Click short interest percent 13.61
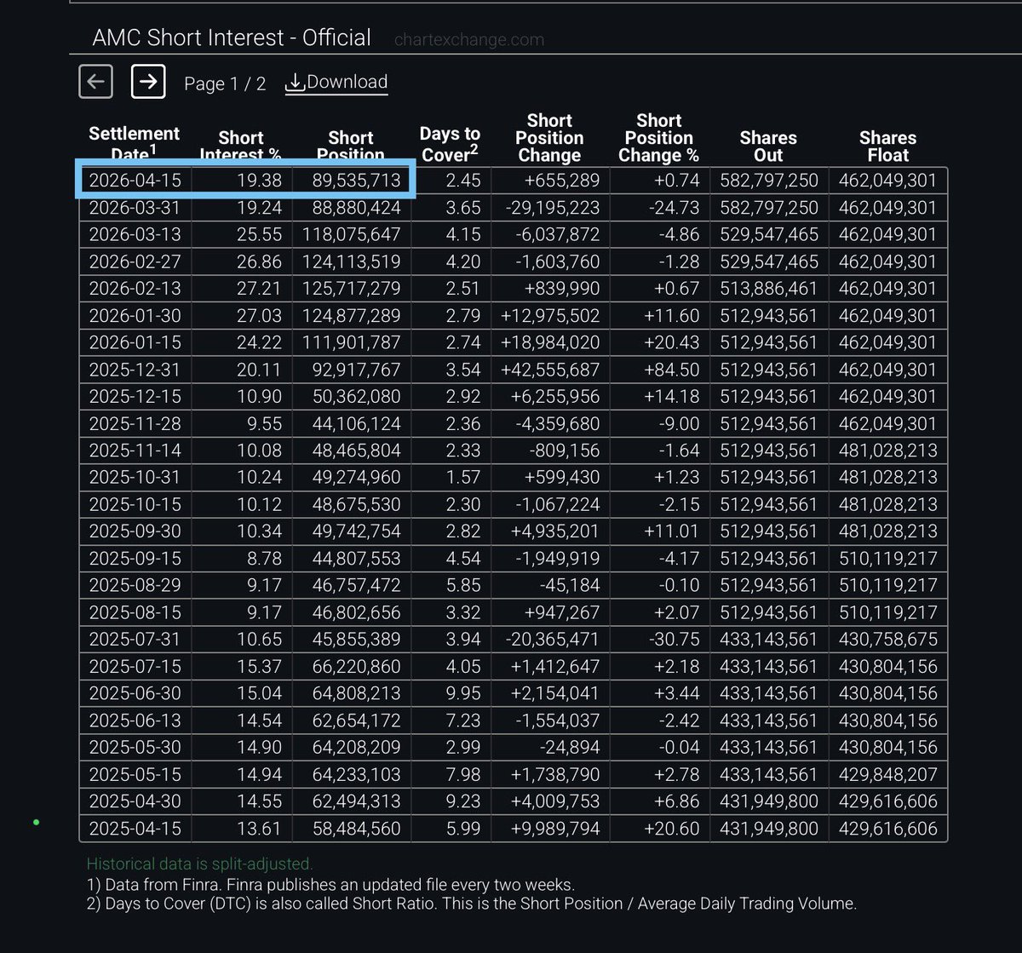This screenshot has height=953, width=1022. pos(259,829)
